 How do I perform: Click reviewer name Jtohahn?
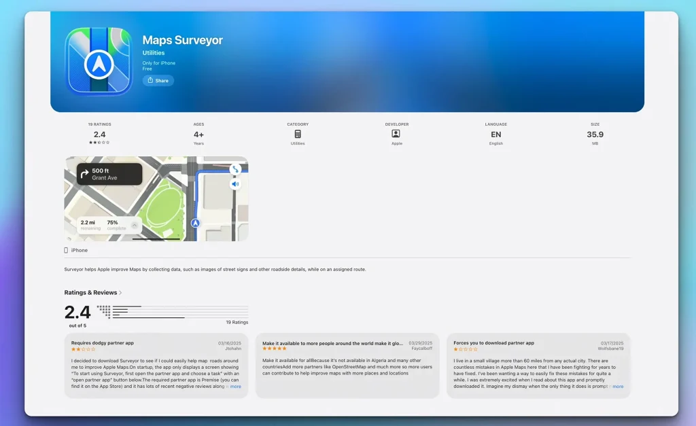[x=233, y=349]
